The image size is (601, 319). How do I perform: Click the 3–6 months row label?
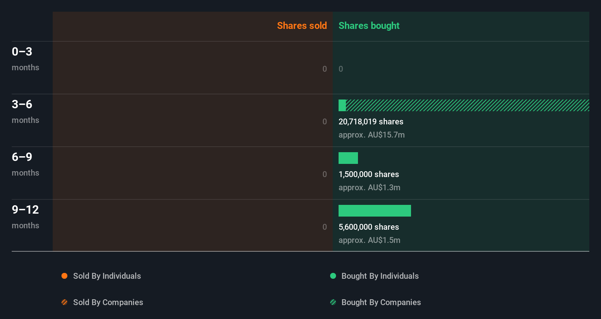click(25, 112)
